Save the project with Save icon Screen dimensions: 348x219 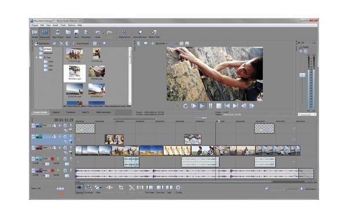[77, 34]
